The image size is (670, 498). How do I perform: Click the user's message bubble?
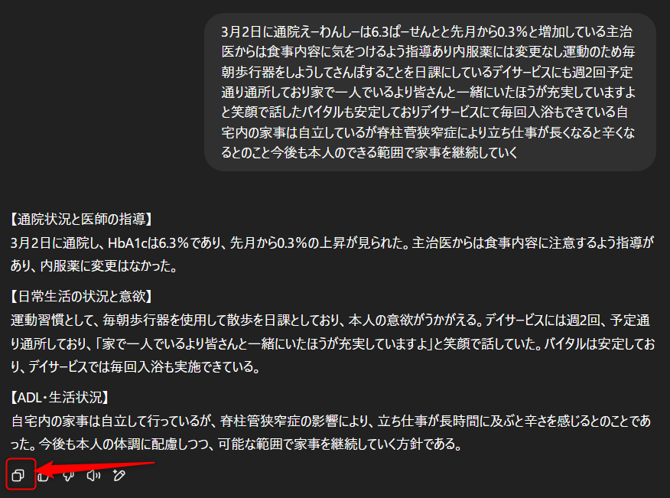(x=430, y=92)
